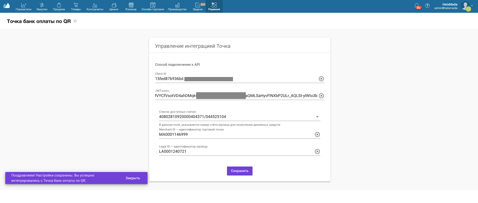Clear the Client ID field
Image resolution: width=478 pixels, height=203 pixels.
tap(321, 79)
